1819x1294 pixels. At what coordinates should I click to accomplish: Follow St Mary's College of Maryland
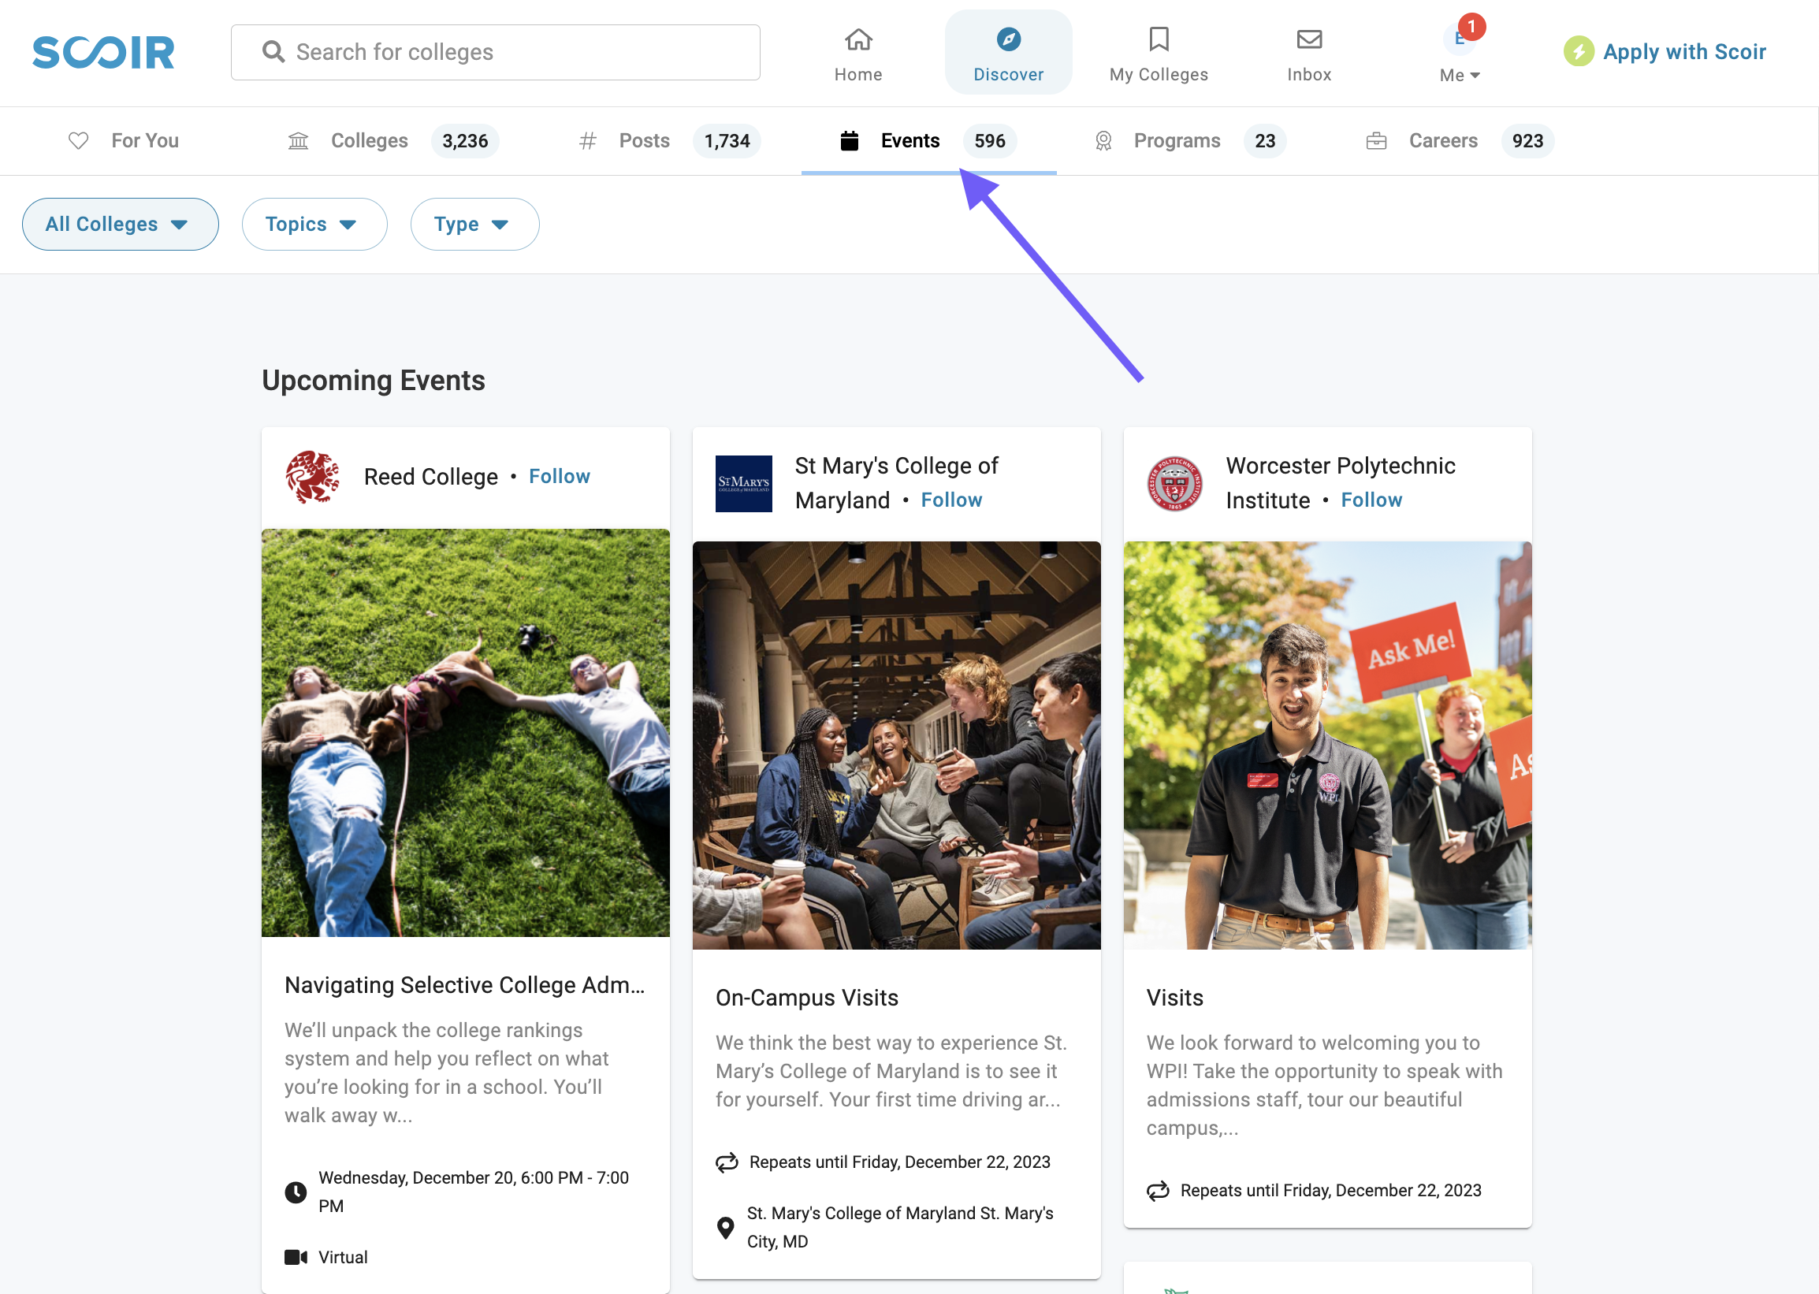951,500
